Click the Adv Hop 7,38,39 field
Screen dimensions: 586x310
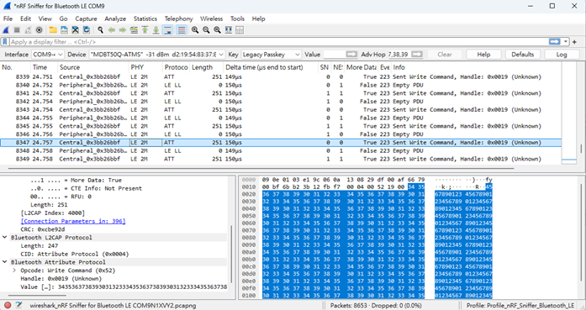tap(399, 55)
